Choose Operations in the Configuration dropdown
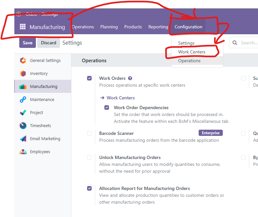Screen dimensions: 258x217 coord(189,61)
